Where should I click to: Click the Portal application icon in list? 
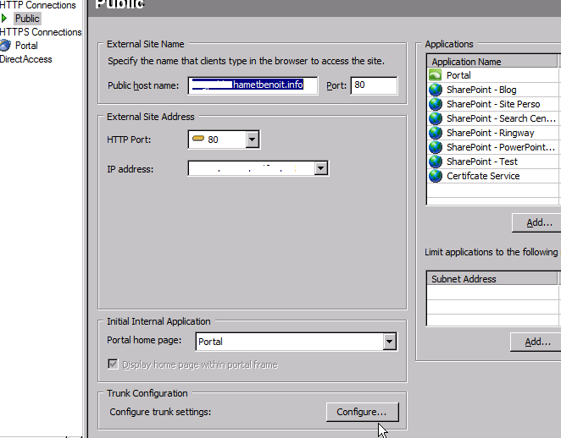436,75
